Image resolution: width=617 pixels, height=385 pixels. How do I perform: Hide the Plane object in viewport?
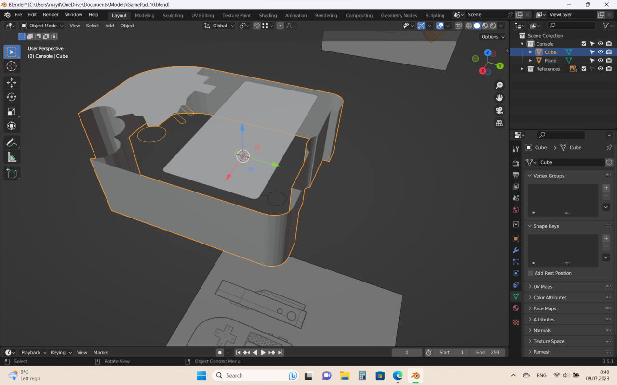coord(601,61)
